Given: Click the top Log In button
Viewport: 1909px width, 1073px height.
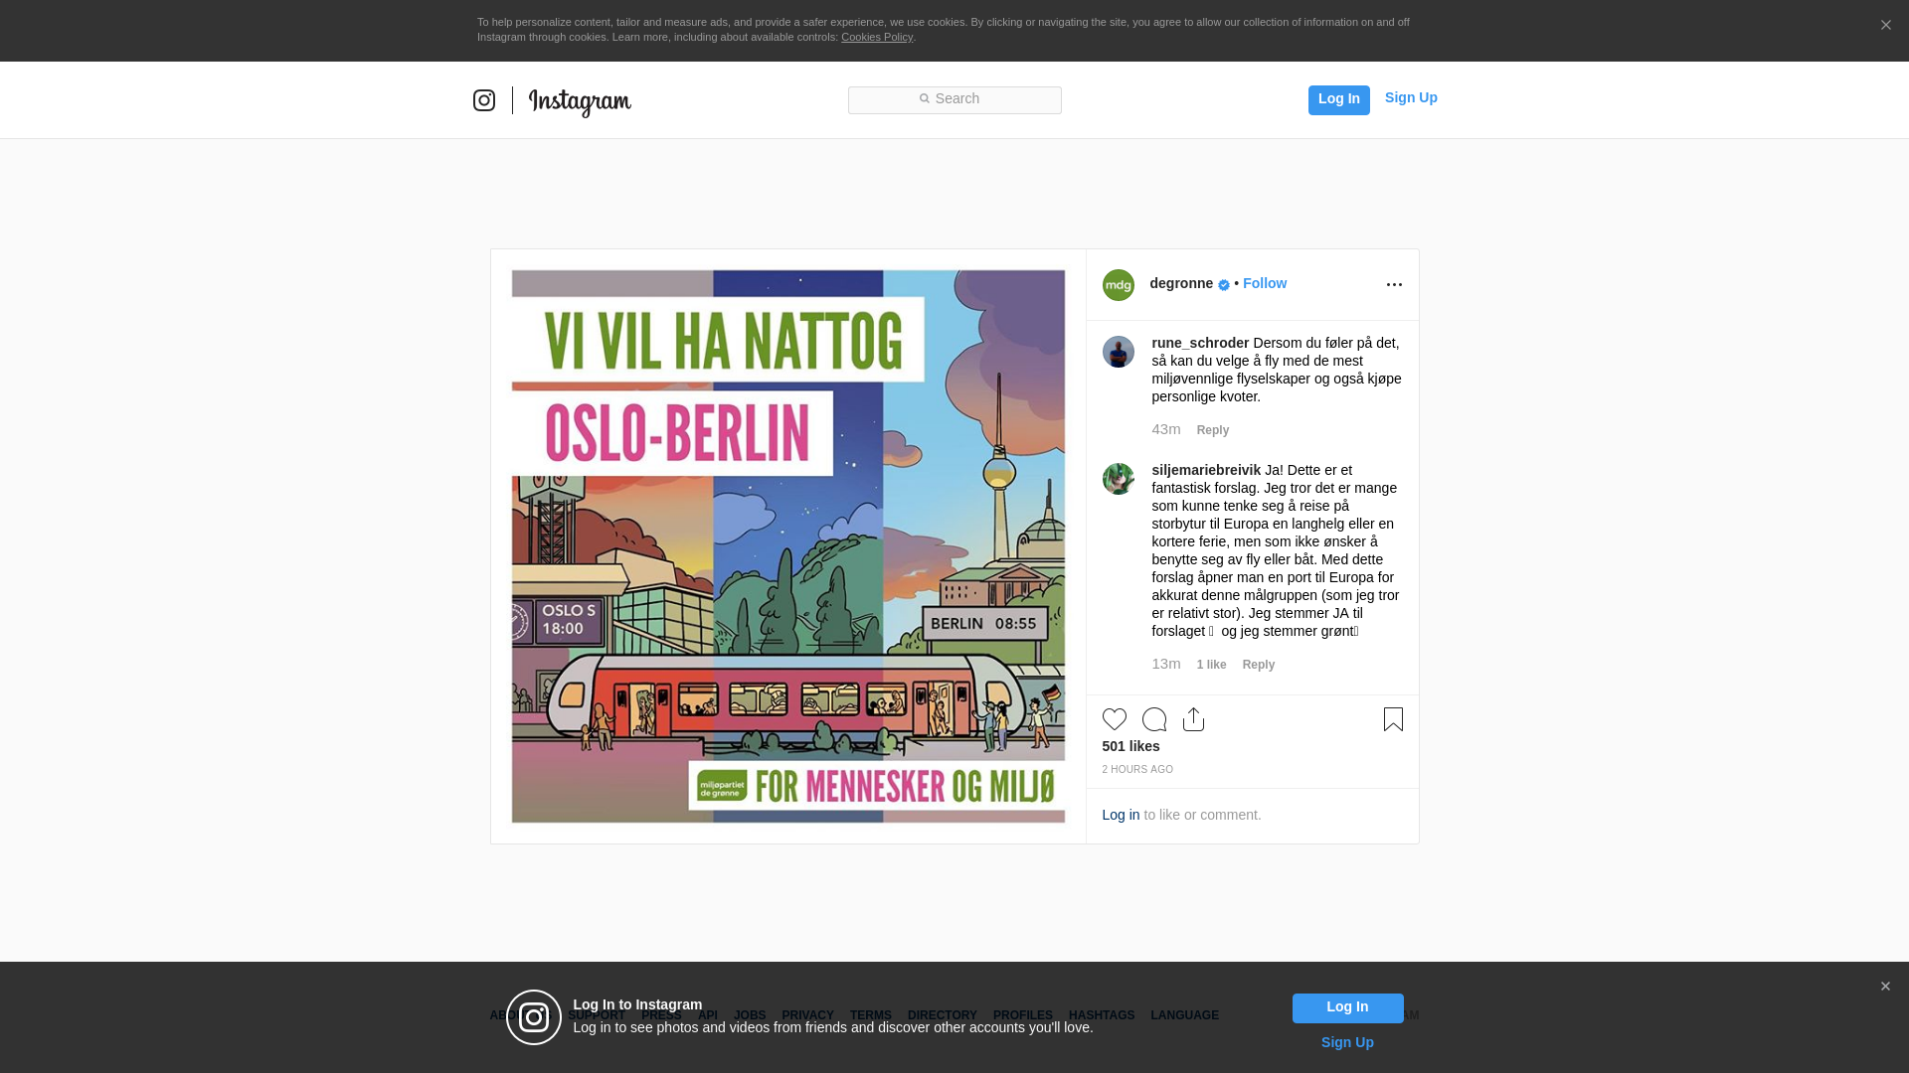Looking at the screenshot, I should [1339, 100].
